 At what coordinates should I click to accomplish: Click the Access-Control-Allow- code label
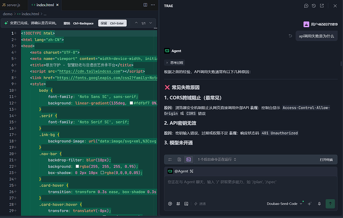coord(306,108)
